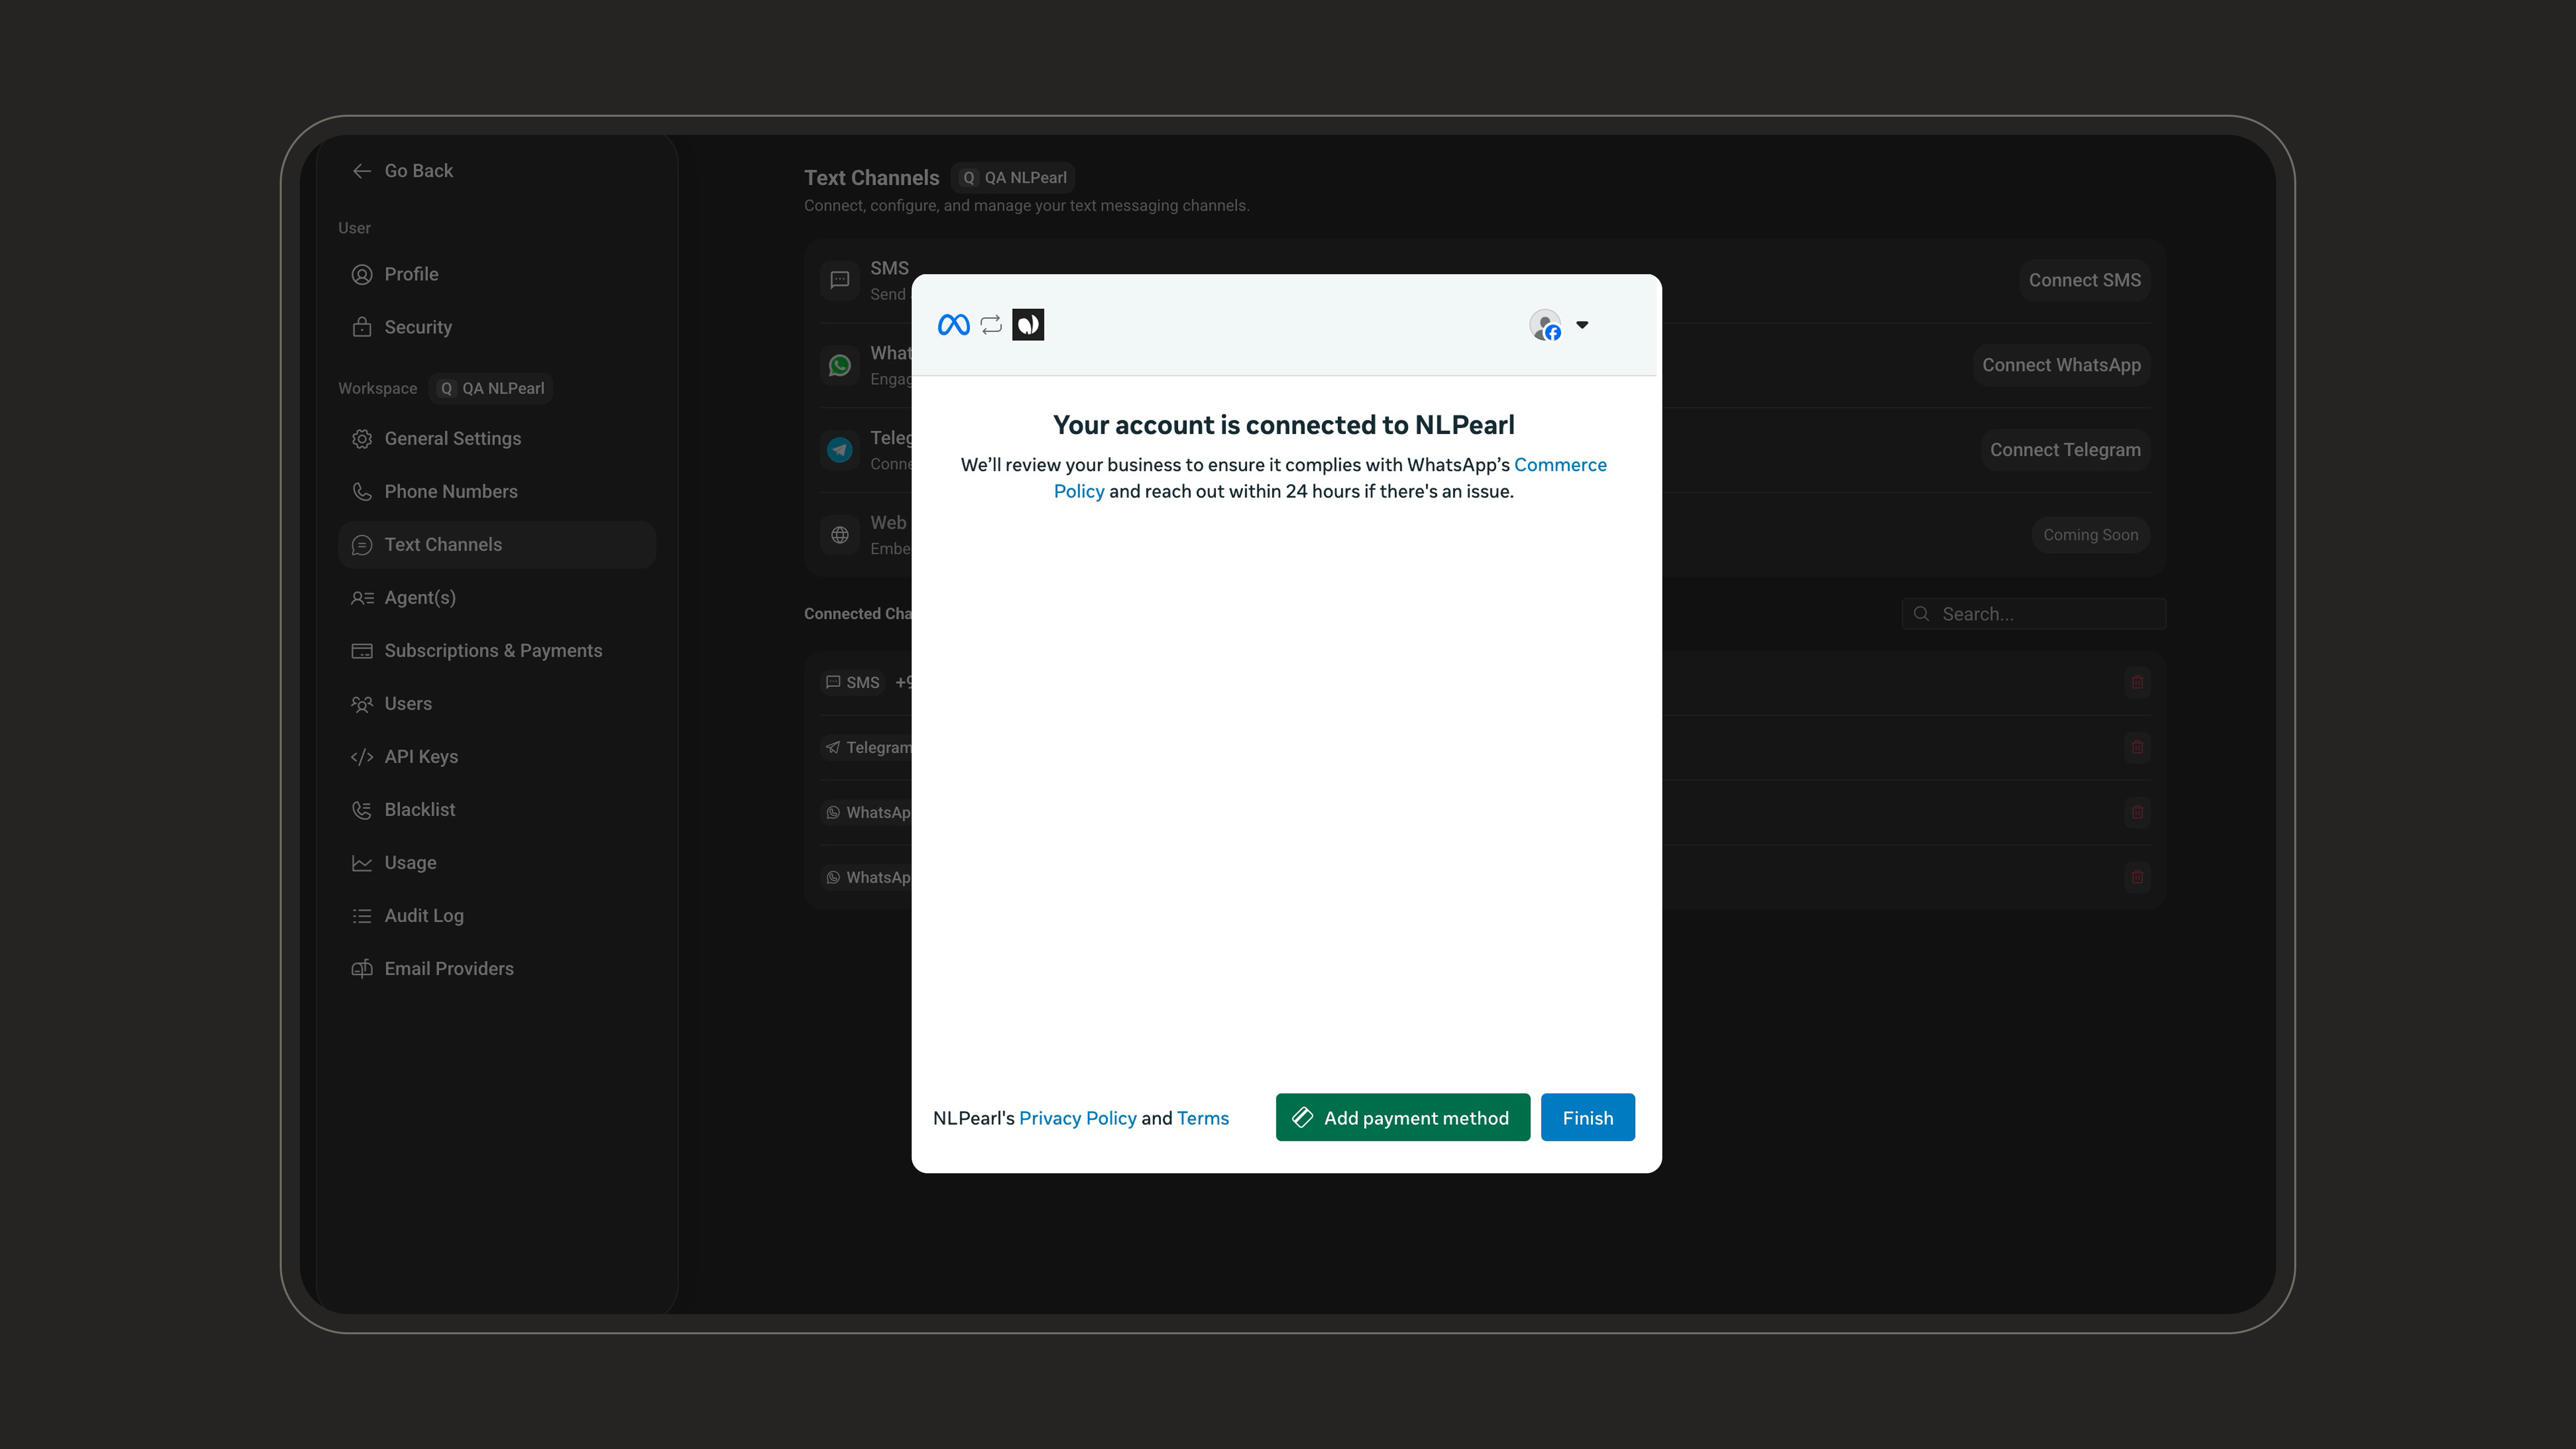
Task: Click the Phone Numbers handset icon
Action: 362,491
